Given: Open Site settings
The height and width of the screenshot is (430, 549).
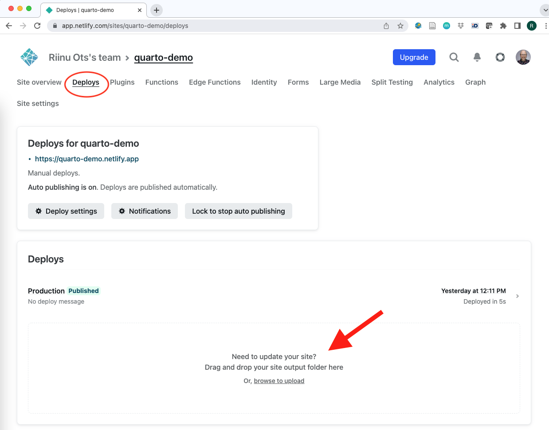Looking at the screenshot, I should click(x=38, y=103).
